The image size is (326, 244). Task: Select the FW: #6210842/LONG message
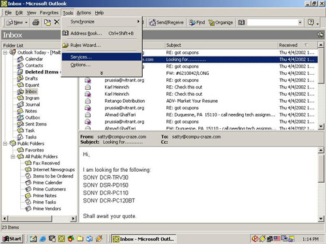coord(198,74)
